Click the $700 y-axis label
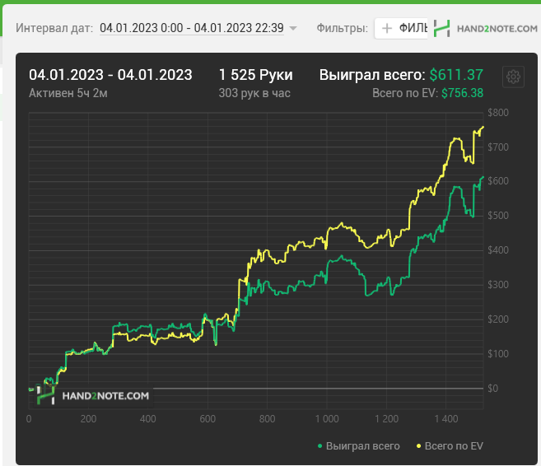This screenshot has width=541, height=466. pyautogui.click(x=498, y=147)
